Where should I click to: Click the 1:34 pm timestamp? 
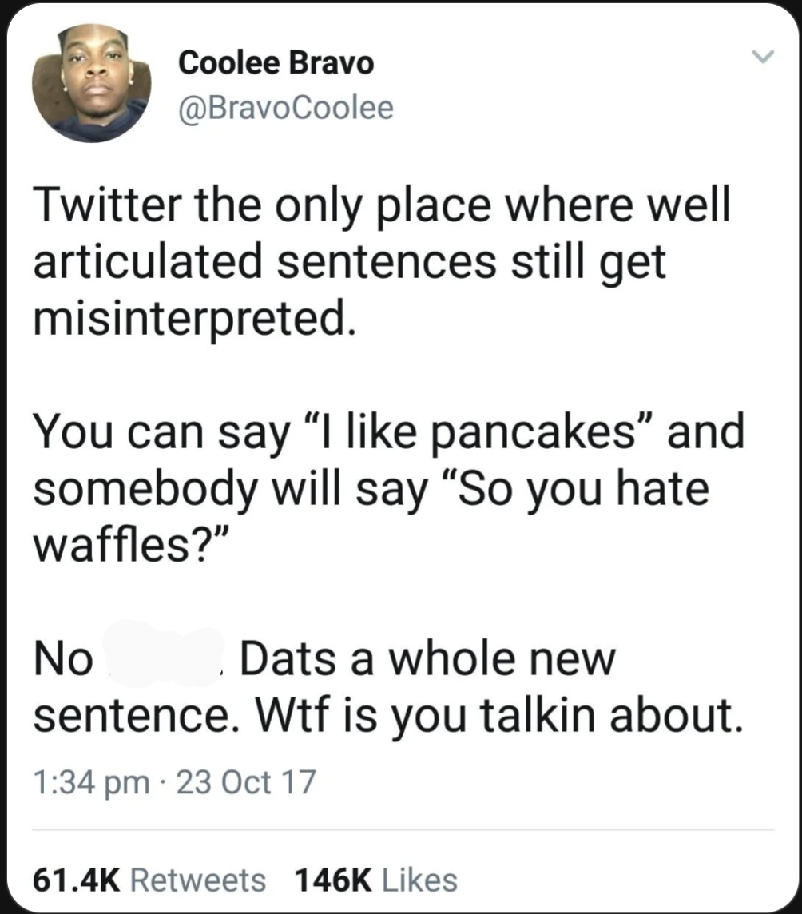pyautogui.click(x=90, y=782)
